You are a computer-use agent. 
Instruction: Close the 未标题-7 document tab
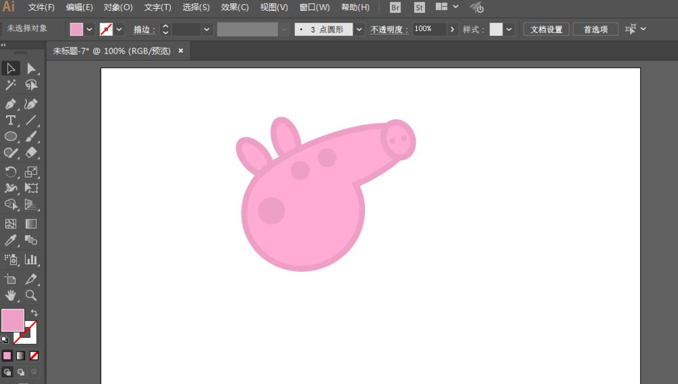pyautogui.click(x=181, y=51)
